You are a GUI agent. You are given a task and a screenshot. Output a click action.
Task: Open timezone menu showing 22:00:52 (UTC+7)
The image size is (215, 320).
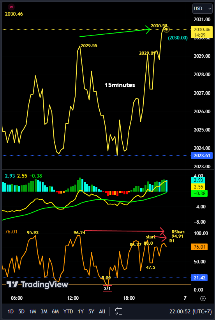point(190,311)
